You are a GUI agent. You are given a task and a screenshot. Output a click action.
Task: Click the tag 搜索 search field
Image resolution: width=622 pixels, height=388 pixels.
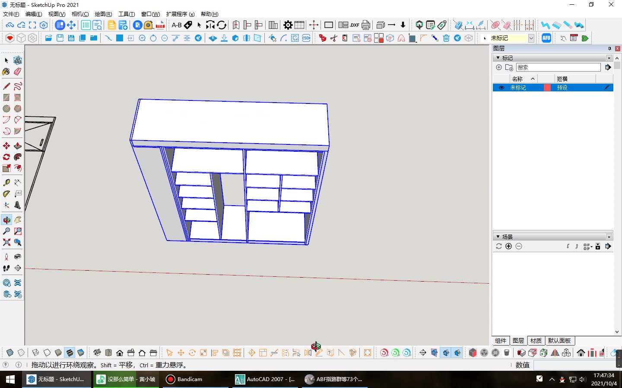559,67
